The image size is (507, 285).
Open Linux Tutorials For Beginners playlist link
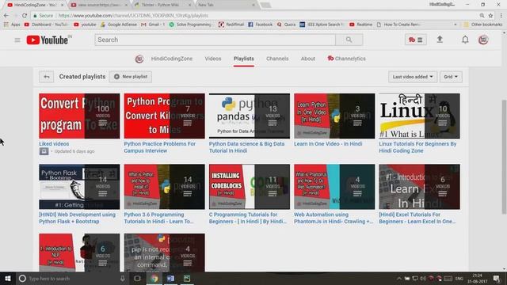pos(417,147)
